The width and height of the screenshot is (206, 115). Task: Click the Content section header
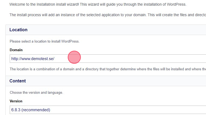pyautogui.click(x=18, y=81)
